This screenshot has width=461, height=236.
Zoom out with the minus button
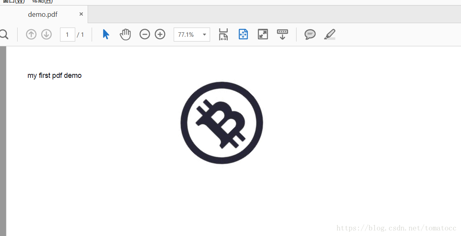[x=144, y=34]
